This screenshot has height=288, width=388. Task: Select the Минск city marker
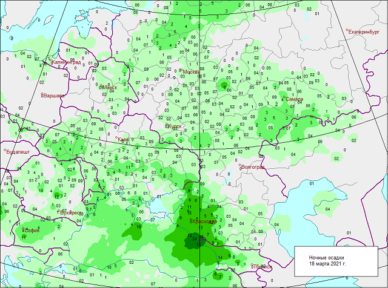click(x=102, y=87)
